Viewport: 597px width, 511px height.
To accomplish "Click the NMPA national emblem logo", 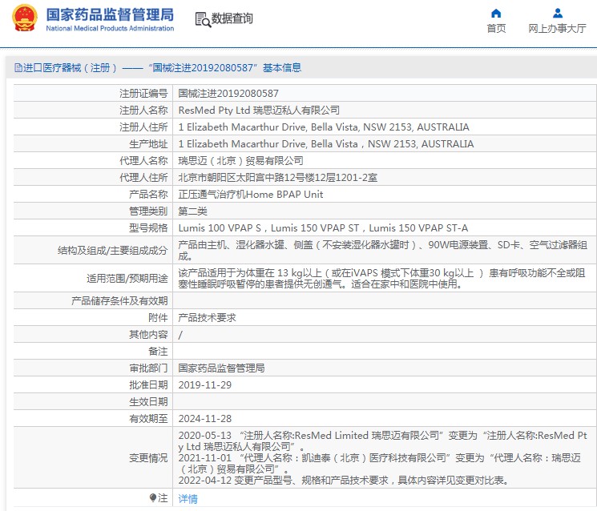I will [25, 18].
